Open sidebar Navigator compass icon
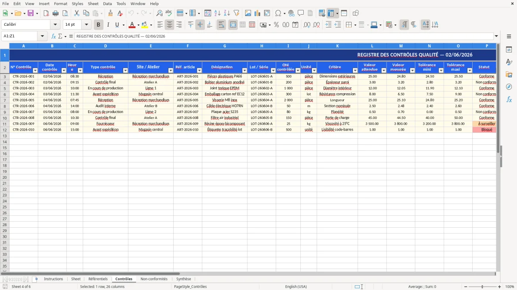This screenshot has height=290, width=517. (x=509, y=87)
